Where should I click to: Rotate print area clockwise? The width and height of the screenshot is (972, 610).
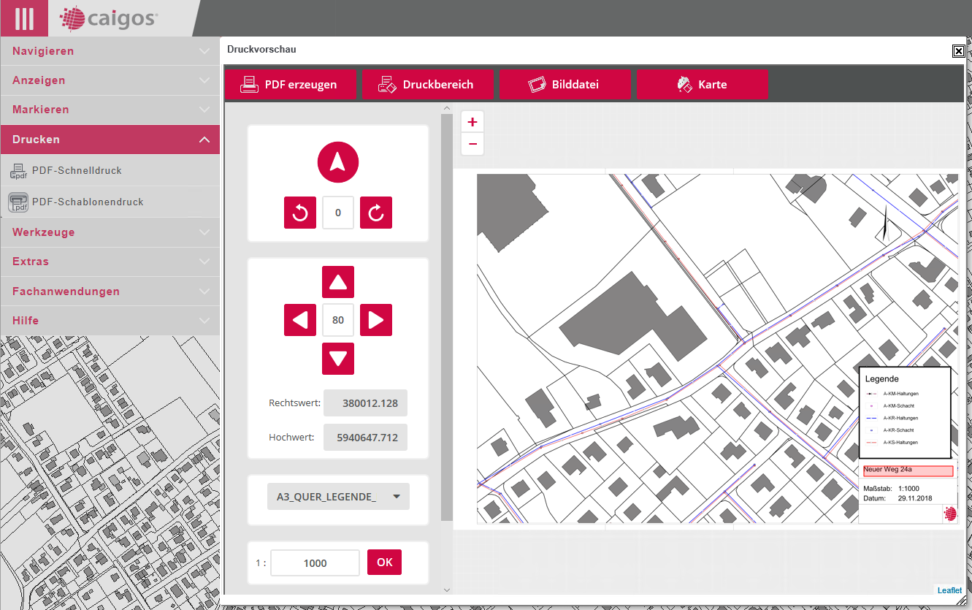tap(376, 213)
